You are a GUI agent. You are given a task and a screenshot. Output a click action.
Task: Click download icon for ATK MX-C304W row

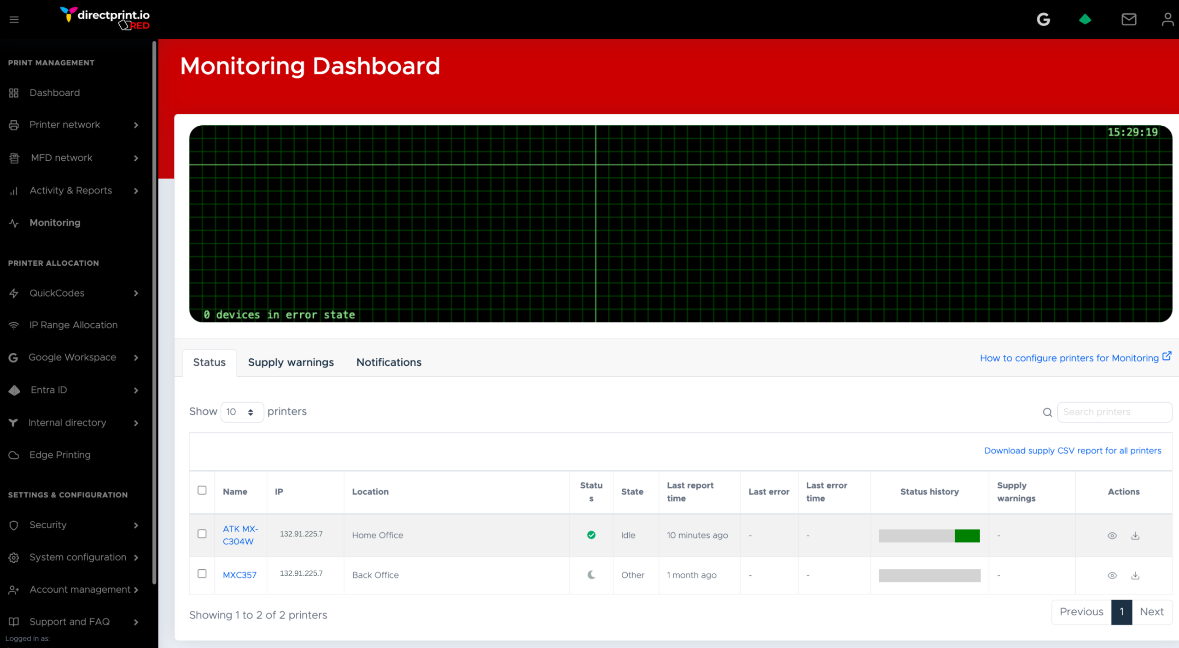coord(1135,536)
